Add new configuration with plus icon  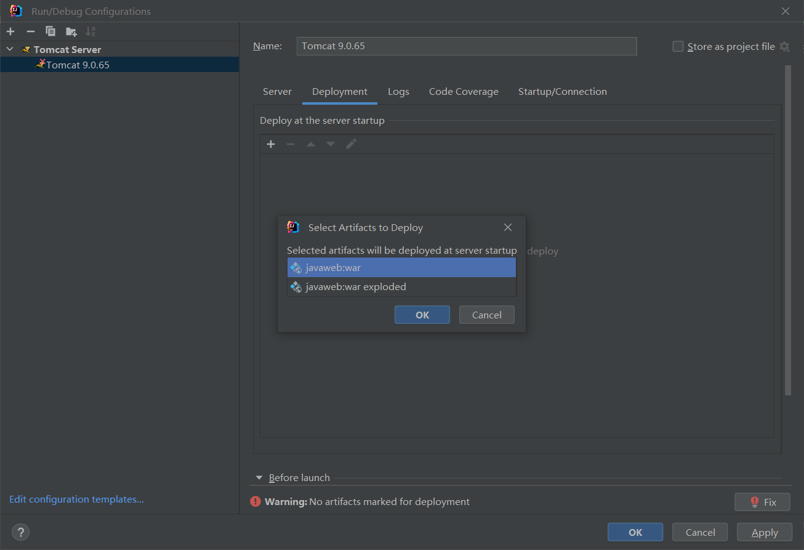pos(10,31)
